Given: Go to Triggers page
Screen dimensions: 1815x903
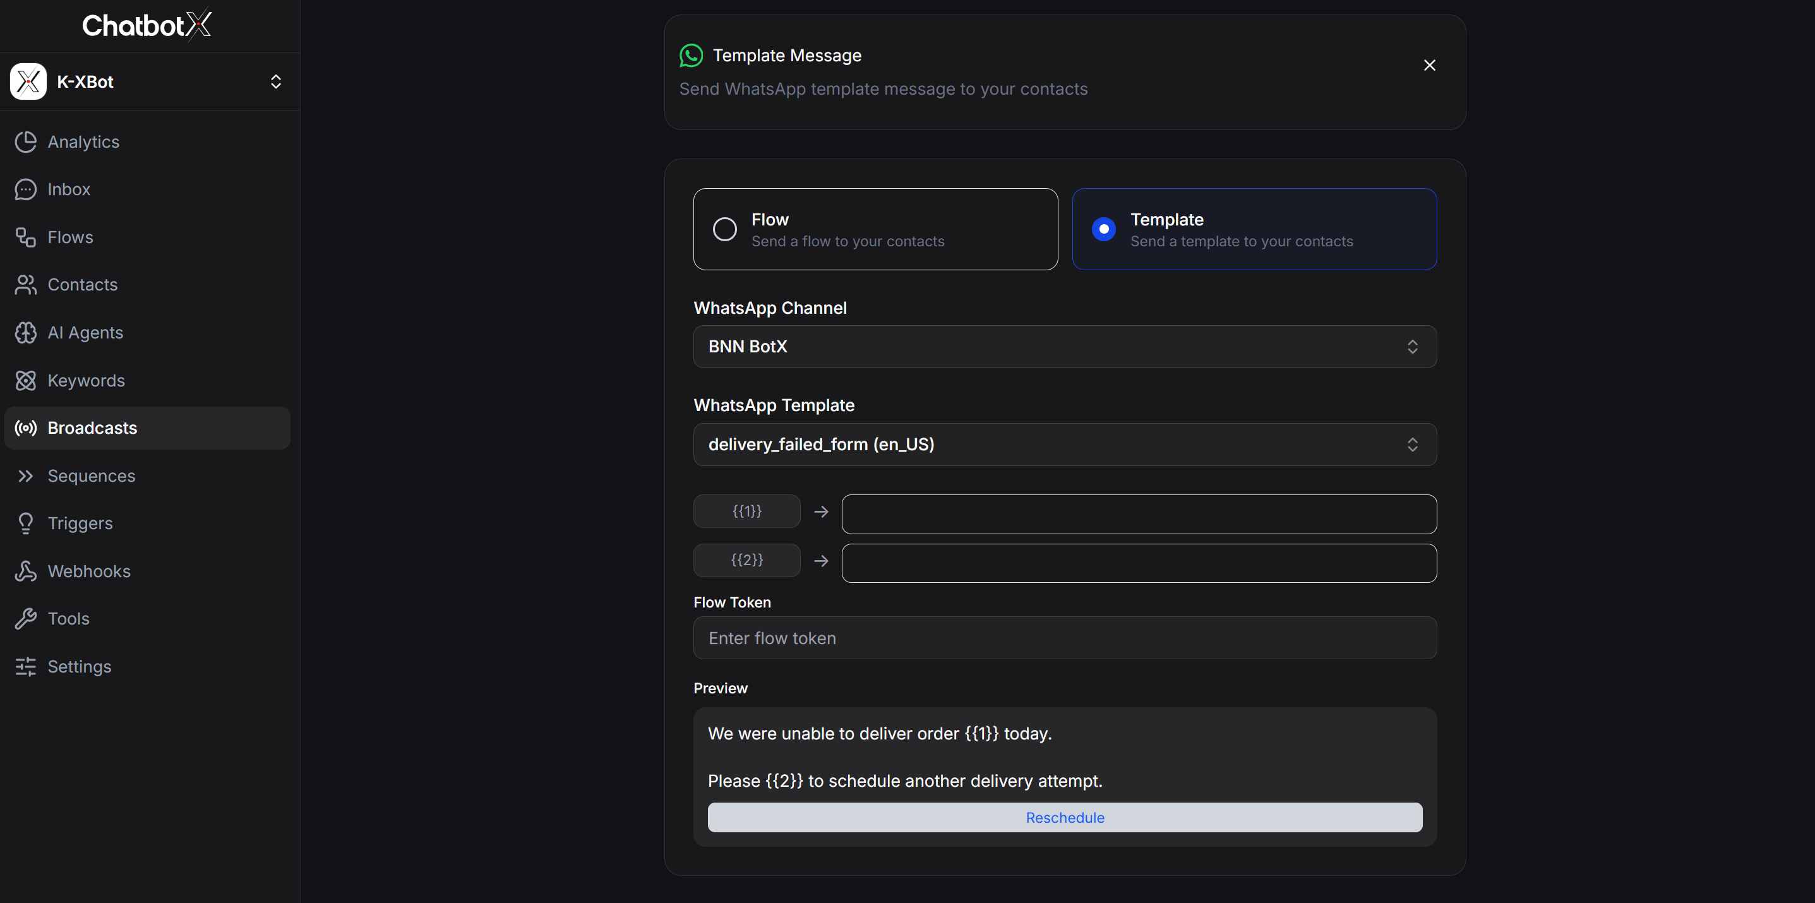Looking at the screenshot, I should click(x=147, y=523).
